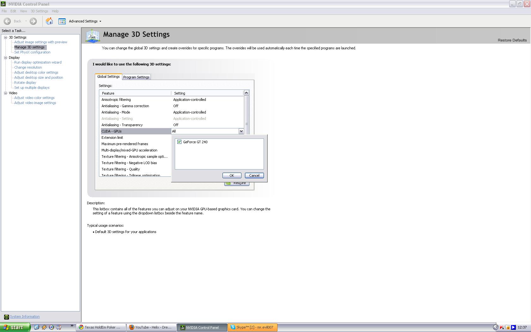531x332 pixels.
Task: Switch to YouTube Firefox taskbar window
Action: [x=151, y=327]
